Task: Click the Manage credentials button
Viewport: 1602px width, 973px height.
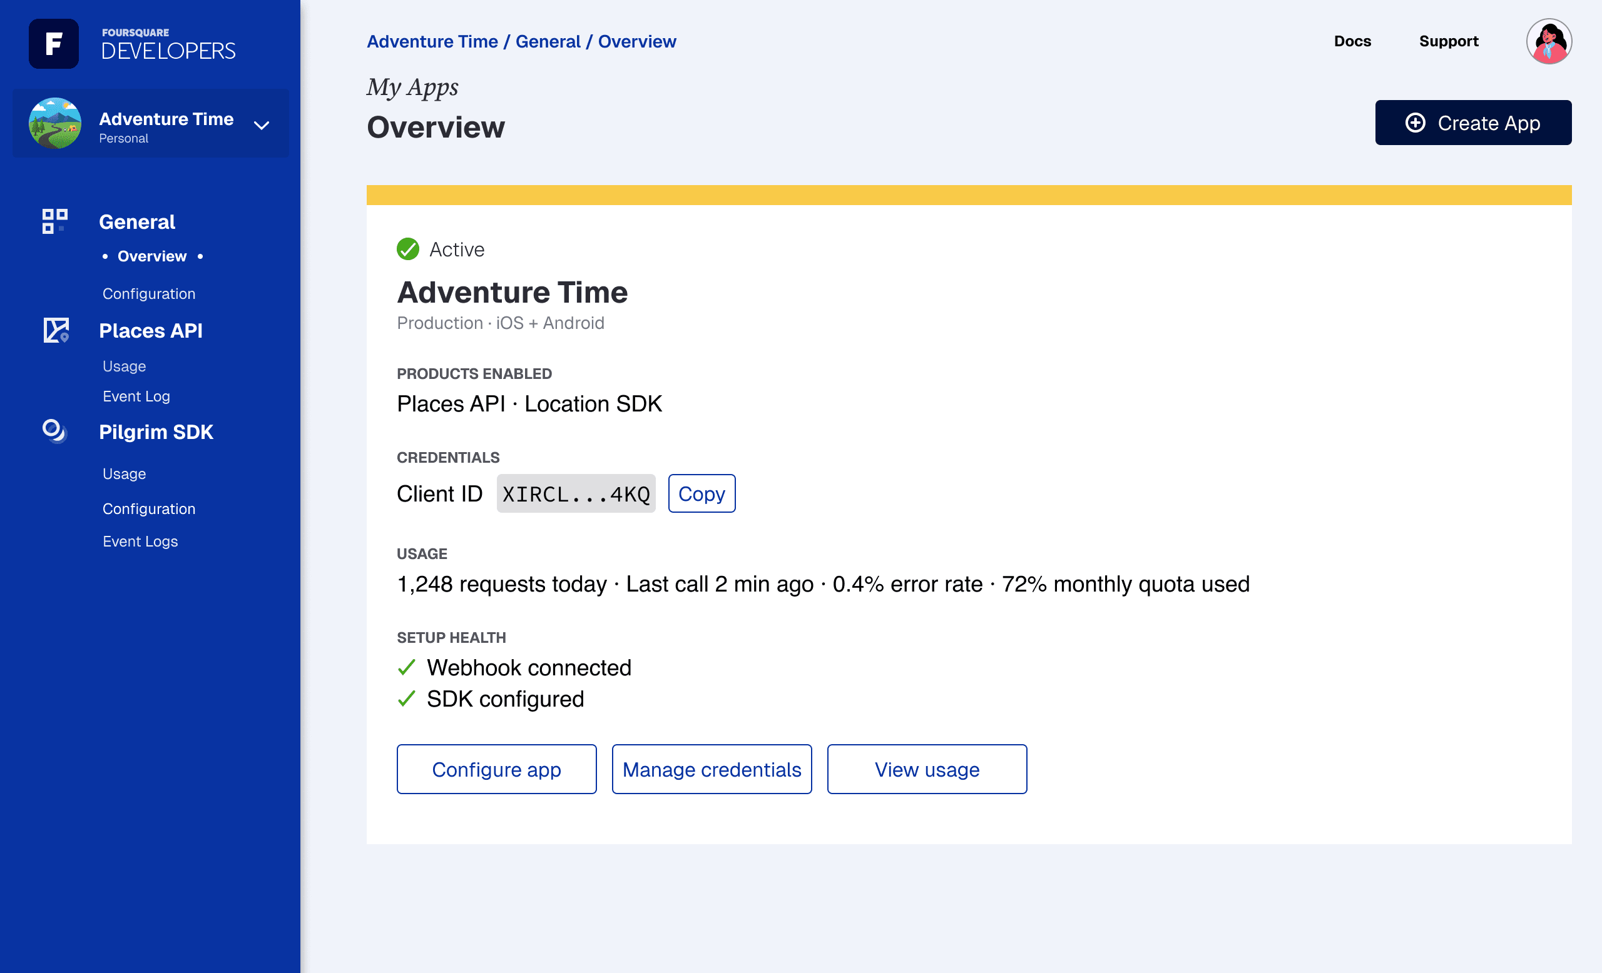Action: 712,769
